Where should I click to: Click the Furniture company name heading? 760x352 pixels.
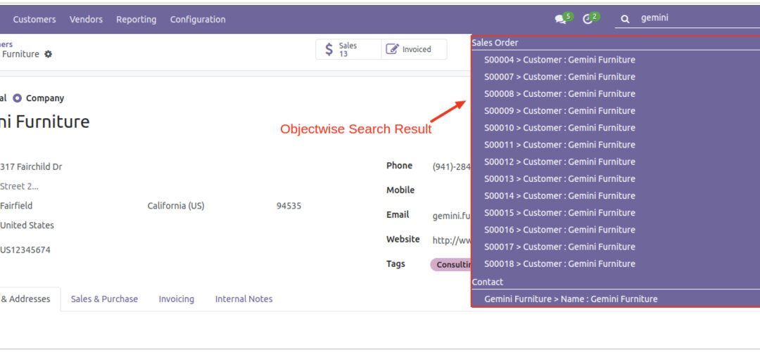point(44,122)
